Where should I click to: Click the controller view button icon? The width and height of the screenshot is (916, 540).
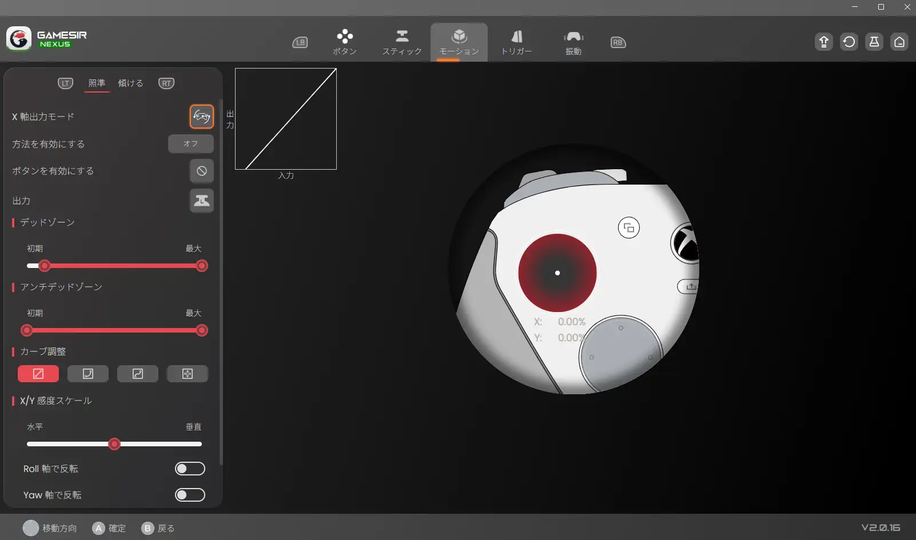pyautogui.click(x=629, y=228)
